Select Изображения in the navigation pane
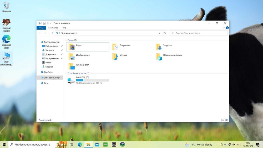This screenshot has height=148, width=263. (x=50, y=59)
